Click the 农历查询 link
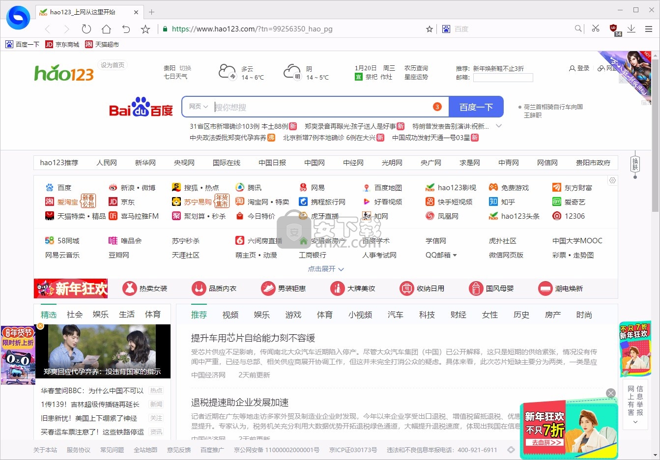The width and height of the screenshot is (660, 460). click(x=416, y=68)
